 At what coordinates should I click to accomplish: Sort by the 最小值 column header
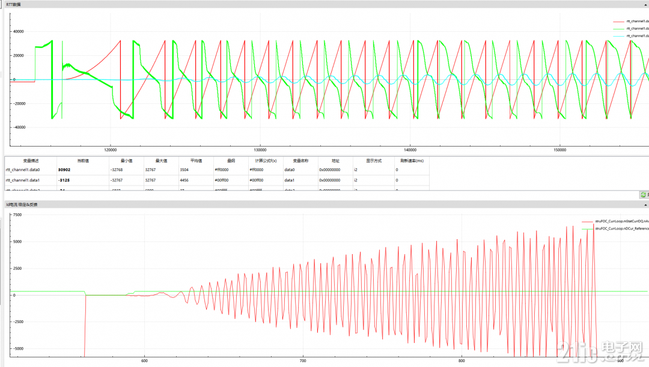(x=126, y=160)
